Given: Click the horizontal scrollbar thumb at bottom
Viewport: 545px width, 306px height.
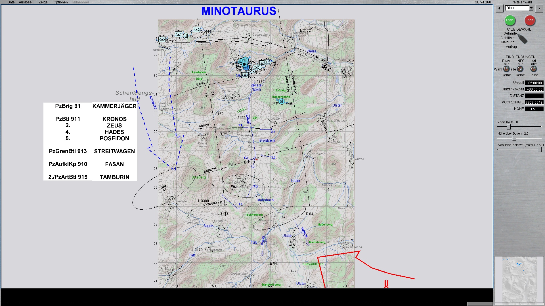Looking at the screenshot, I should coord(480,304).
